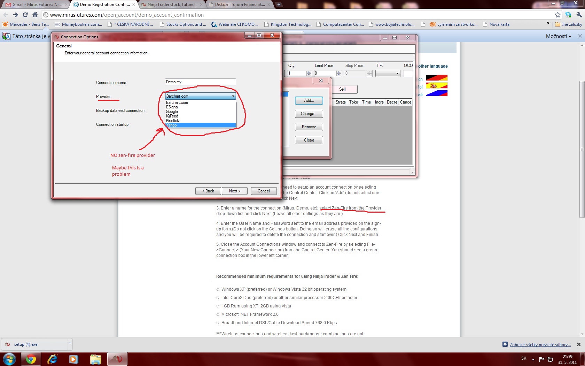Open Chrome's wrench settings menu

click(x=579, y=15)
